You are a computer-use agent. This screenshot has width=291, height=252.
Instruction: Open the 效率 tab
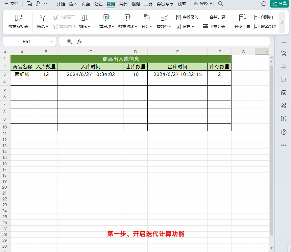coord(182,4)
